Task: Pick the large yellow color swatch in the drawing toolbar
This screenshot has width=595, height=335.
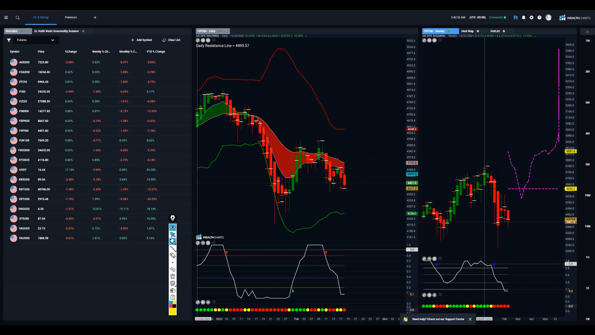Action: 173,311
